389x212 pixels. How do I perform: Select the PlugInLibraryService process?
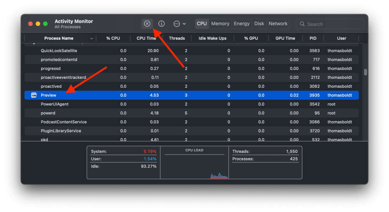coord(61,131)
